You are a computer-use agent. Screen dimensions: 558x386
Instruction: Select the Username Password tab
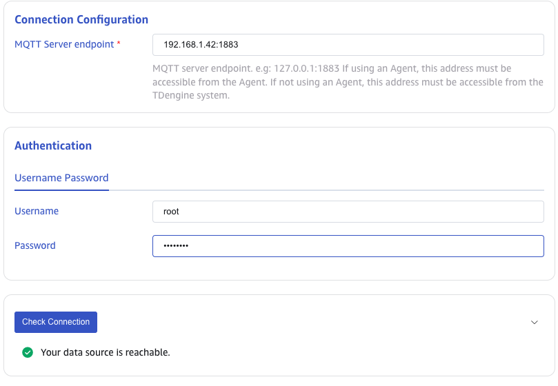point(61,178)
